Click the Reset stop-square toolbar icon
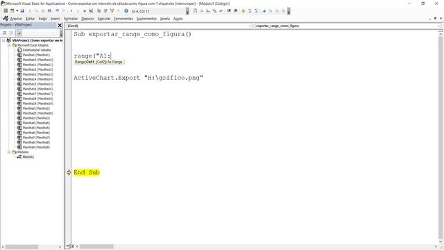This screenshot has width=444, height=250. point(85,11)
